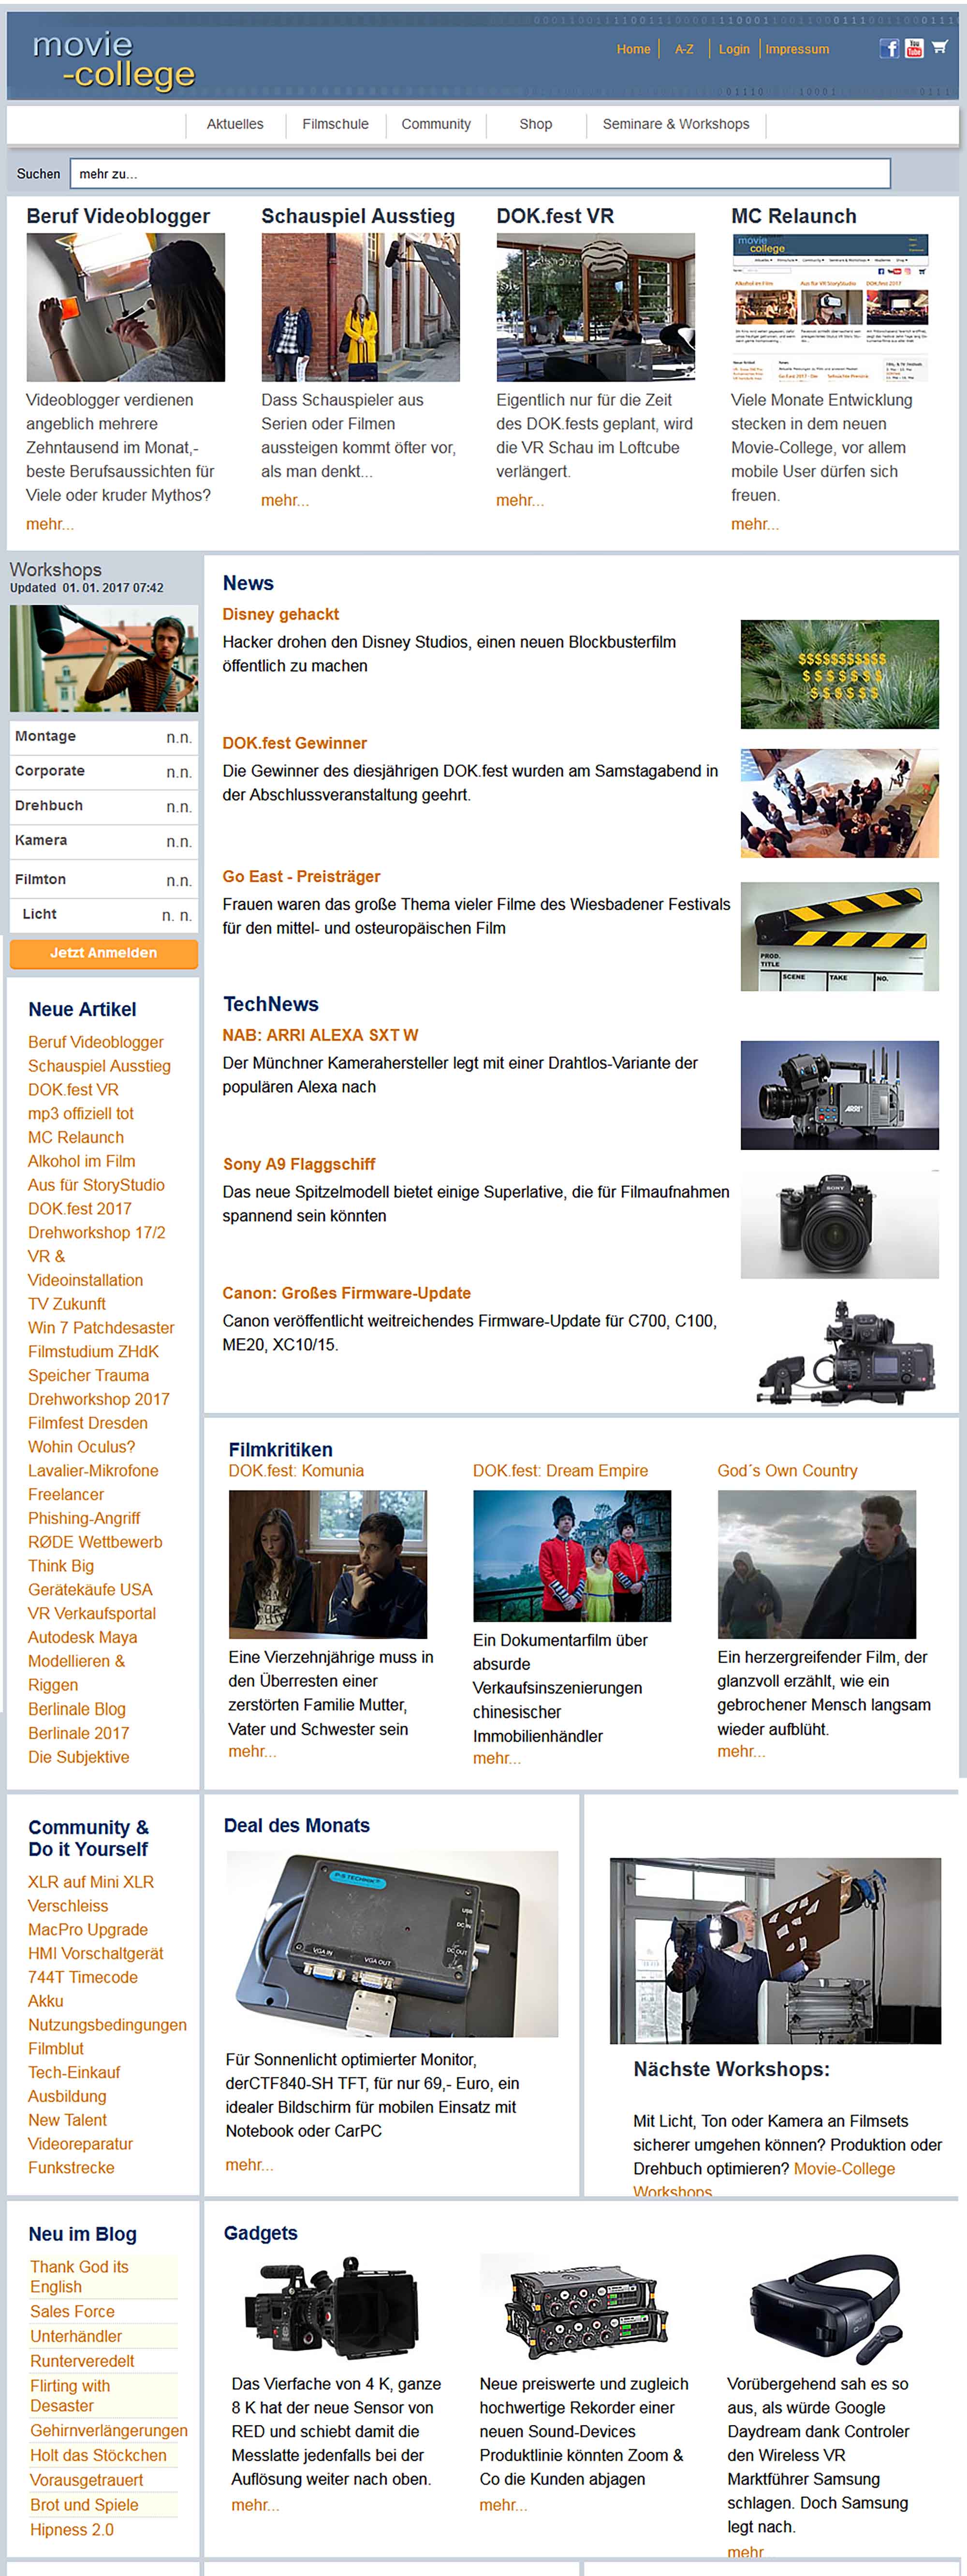Open the Seminare & Workshops menu
Screen dimensions: 967x2576
click(x=675, y=124)
